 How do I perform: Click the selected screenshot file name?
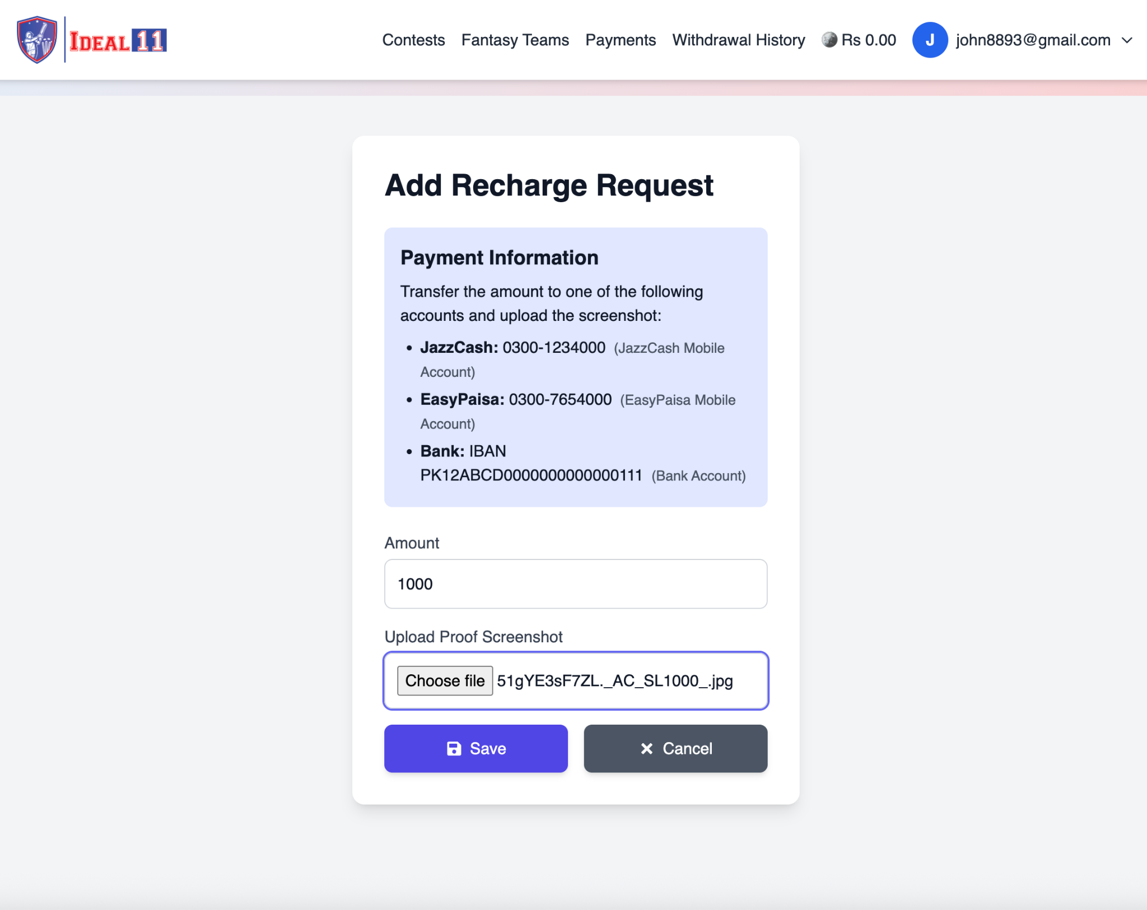tap(614, 681)
